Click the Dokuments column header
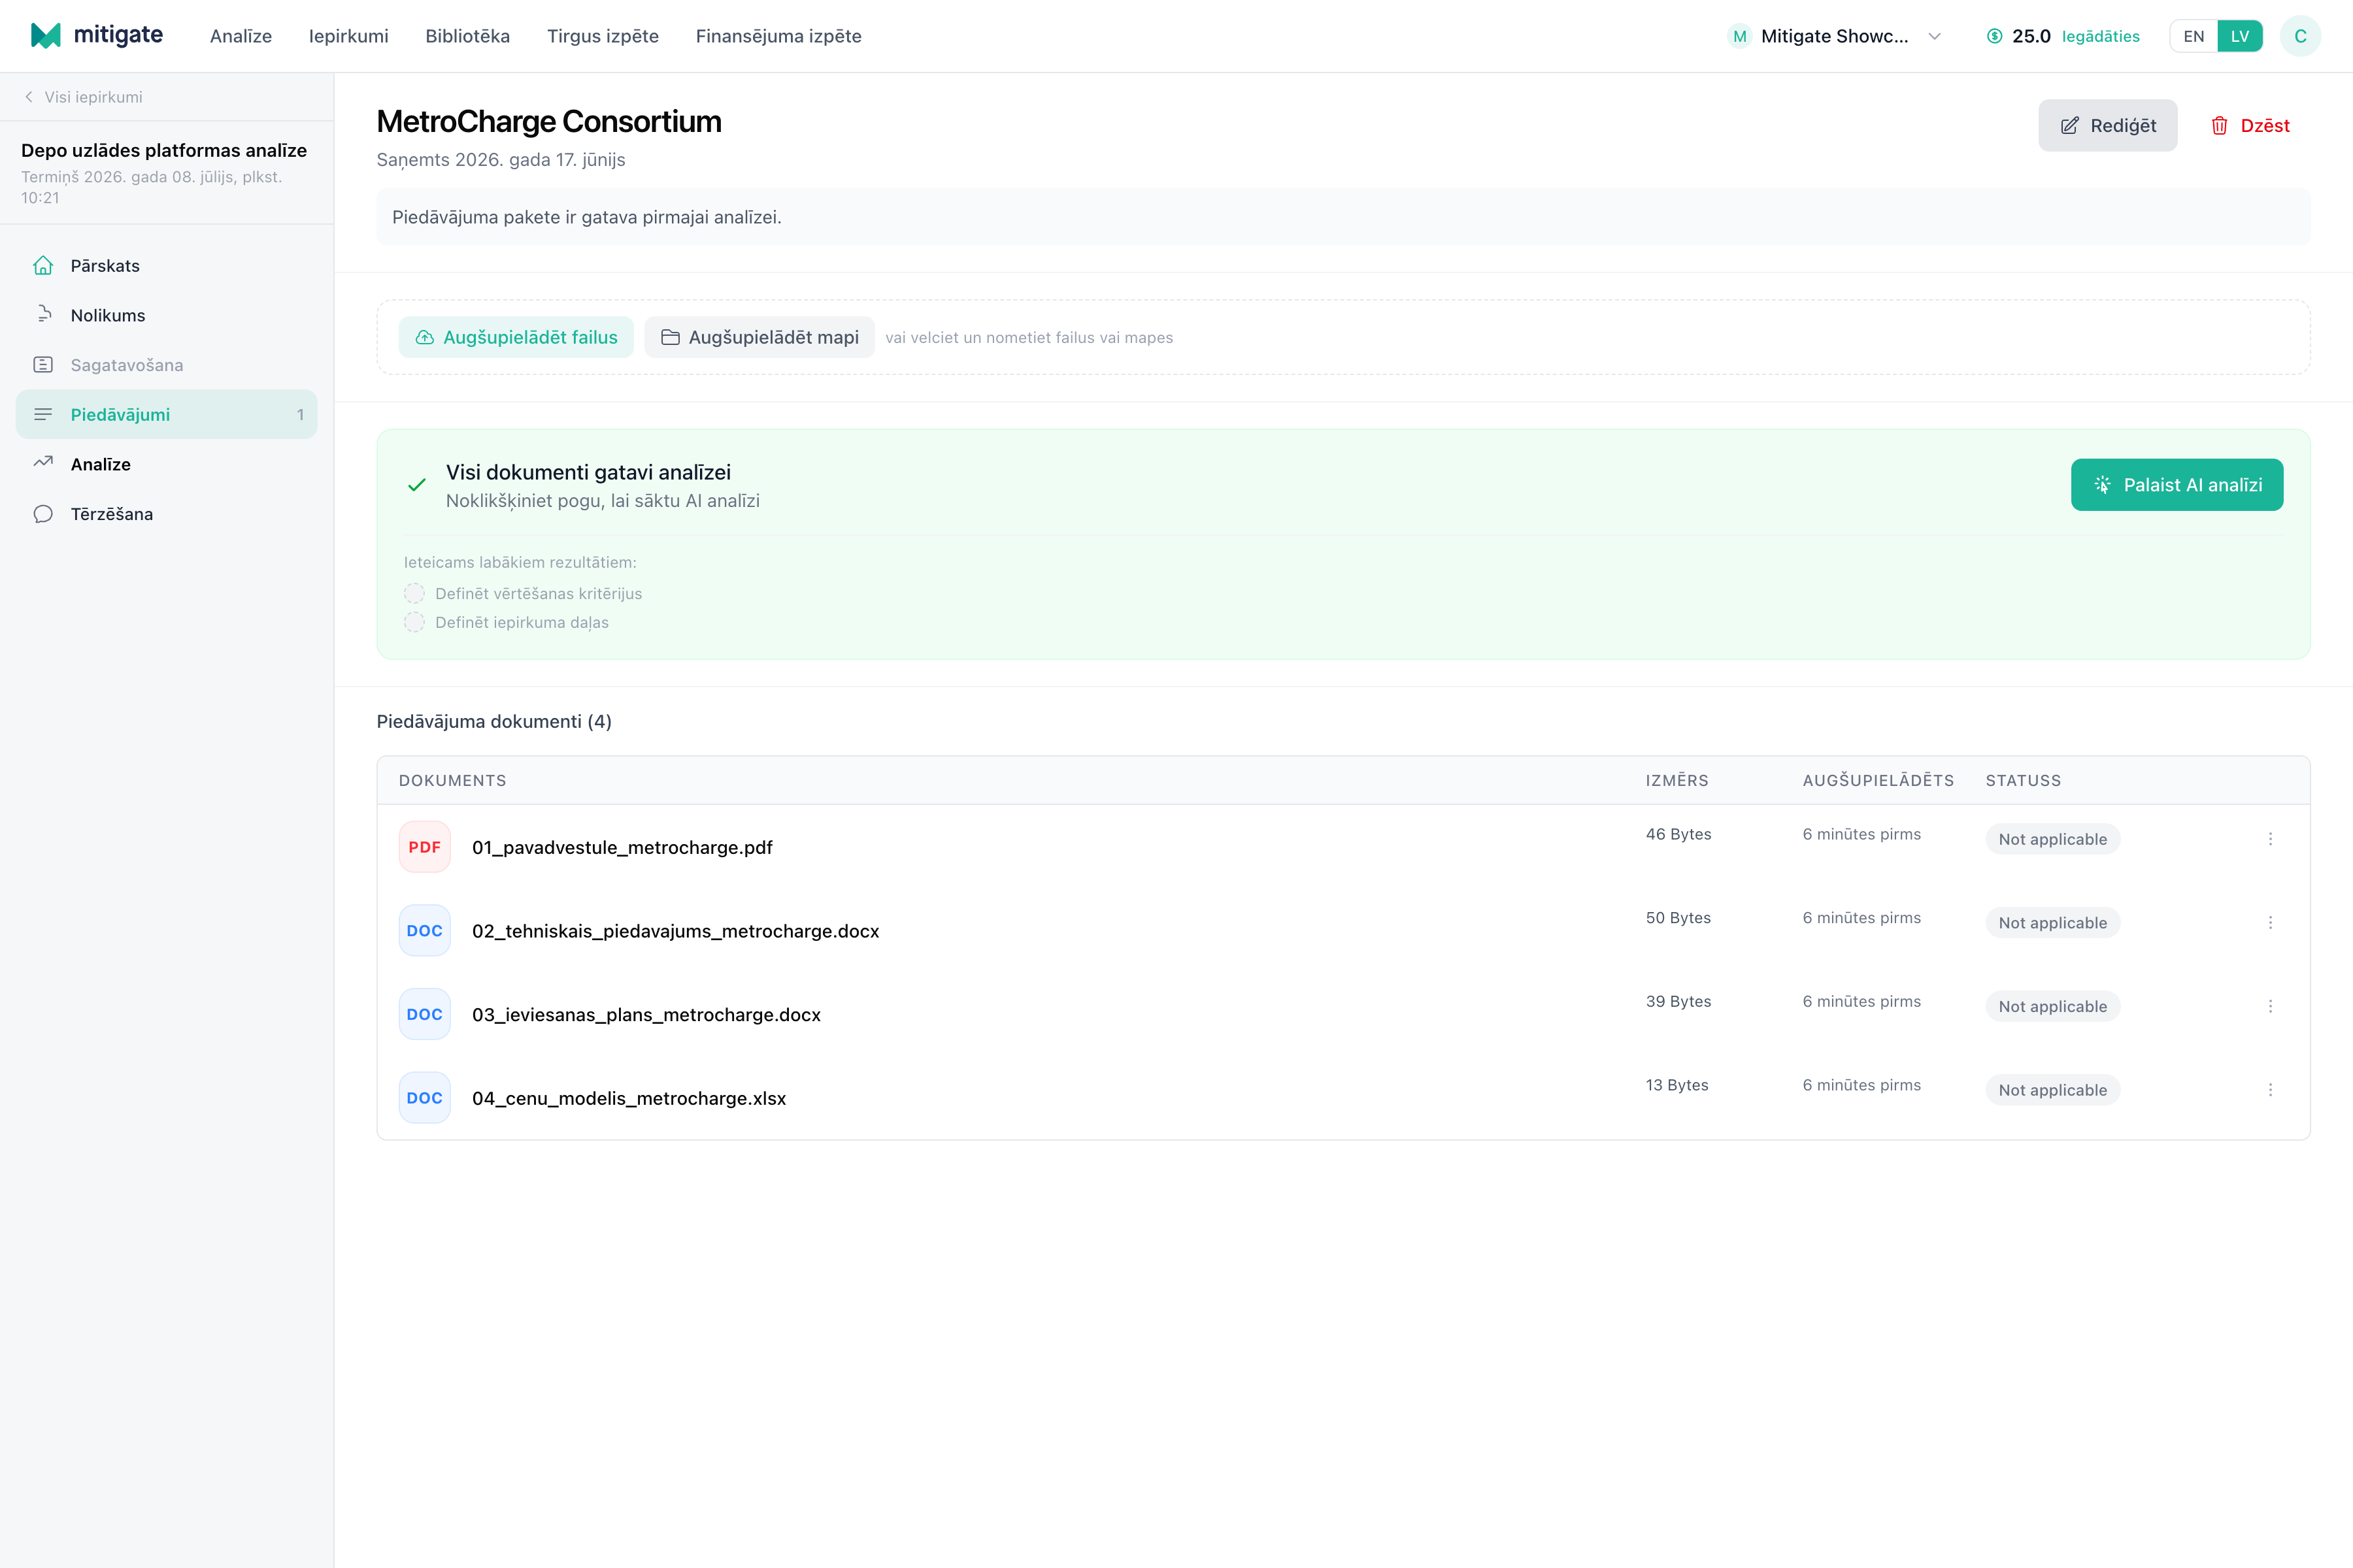2353x1568 pixels. 452,780
